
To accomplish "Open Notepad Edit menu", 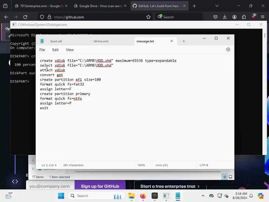I will [x=55, y=50].
